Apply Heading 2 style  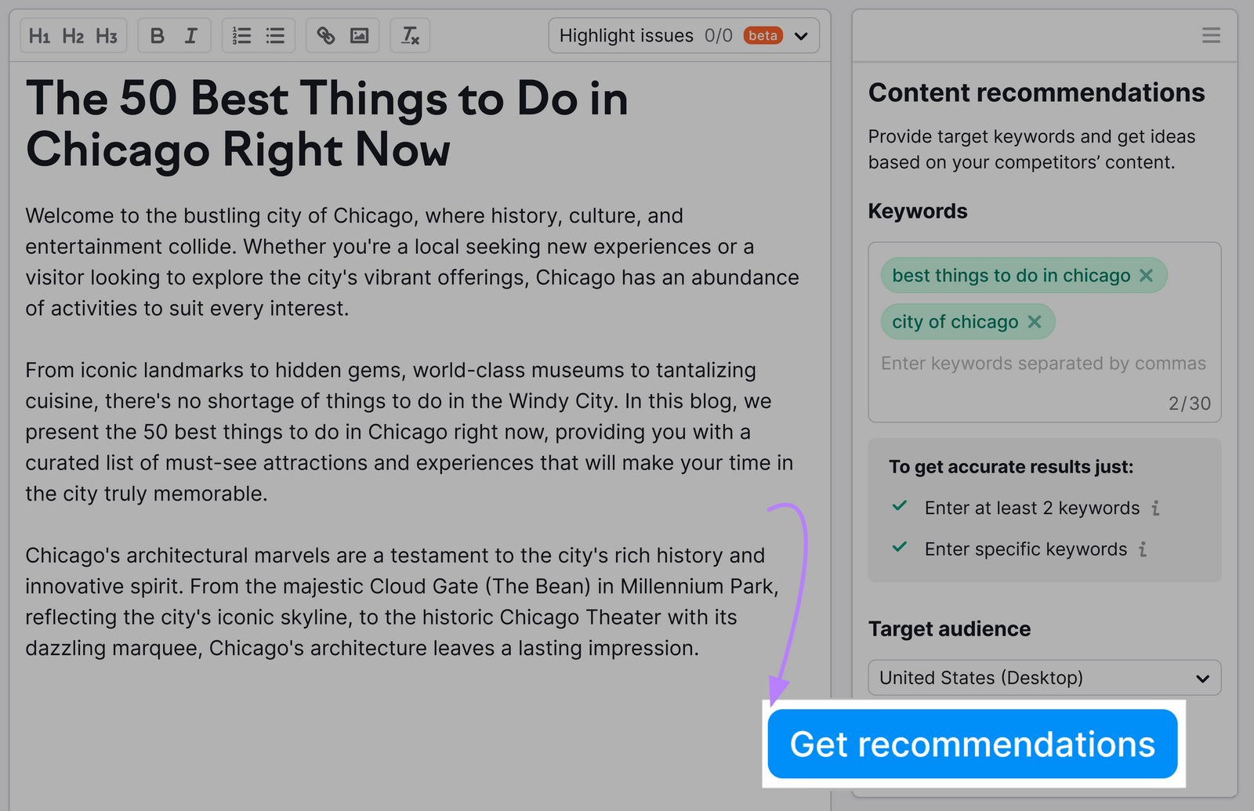coord(73,35)
